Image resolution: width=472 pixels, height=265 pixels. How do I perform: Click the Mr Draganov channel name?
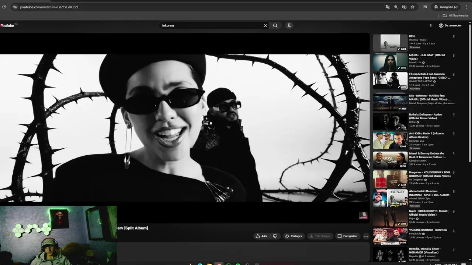tap(416, 180)
